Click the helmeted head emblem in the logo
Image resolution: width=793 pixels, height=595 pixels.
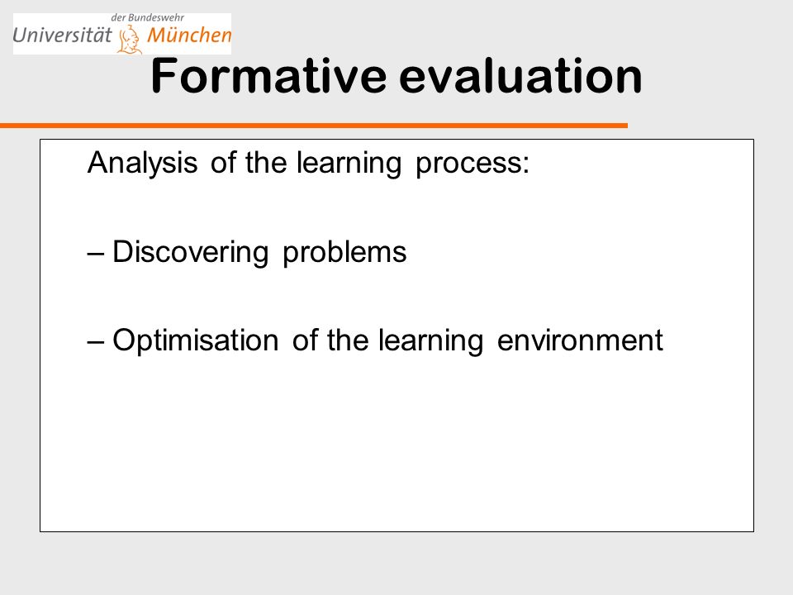tap(130, 40)
